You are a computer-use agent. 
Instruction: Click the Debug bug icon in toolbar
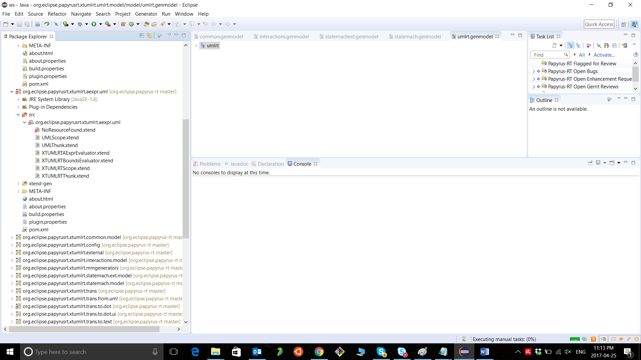80,24
